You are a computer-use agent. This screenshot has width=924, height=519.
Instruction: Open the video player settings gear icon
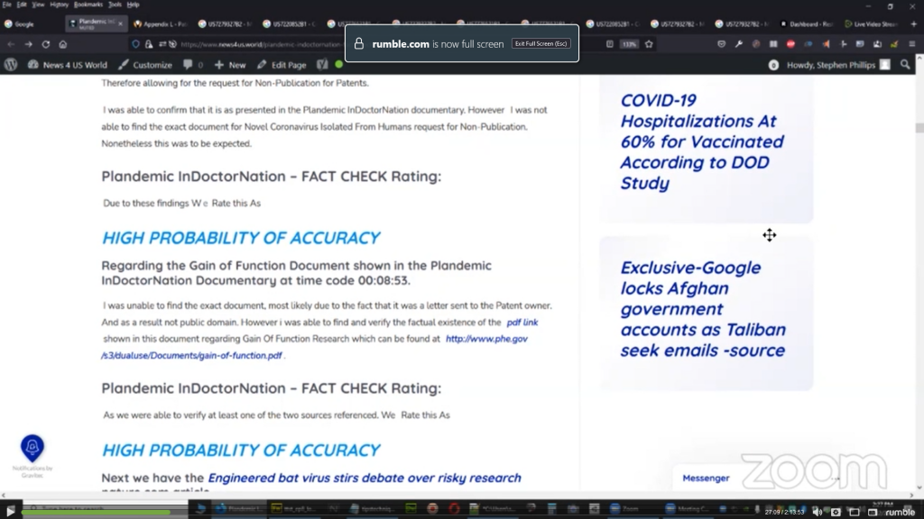pyautogui.click(x=836, y=512)
